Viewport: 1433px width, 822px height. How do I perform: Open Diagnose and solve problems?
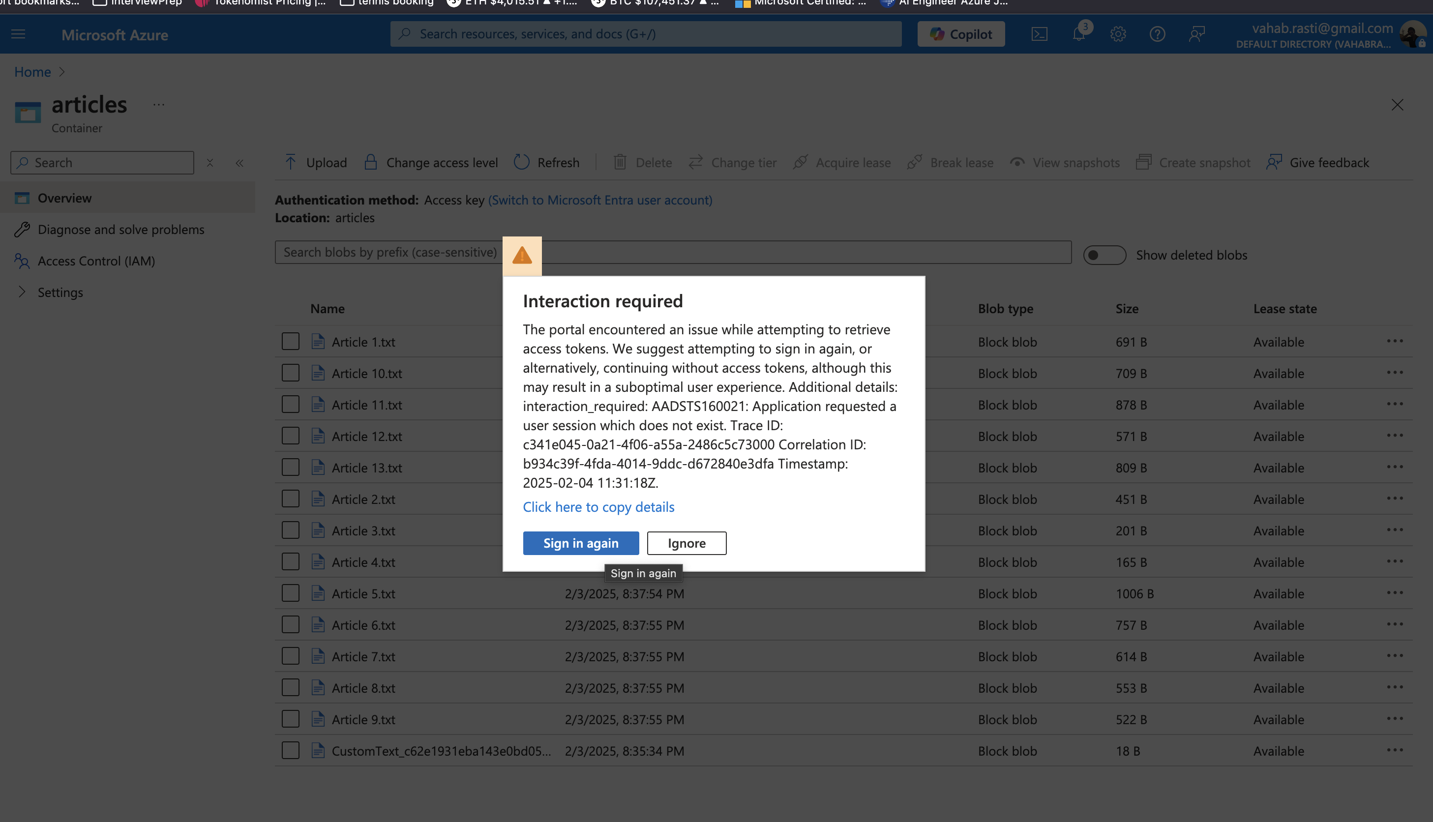127,229
